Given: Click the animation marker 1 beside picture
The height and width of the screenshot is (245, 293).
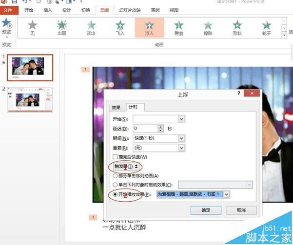Looking at the screenshot, I should pyautogui.click(x=86, y=69).
